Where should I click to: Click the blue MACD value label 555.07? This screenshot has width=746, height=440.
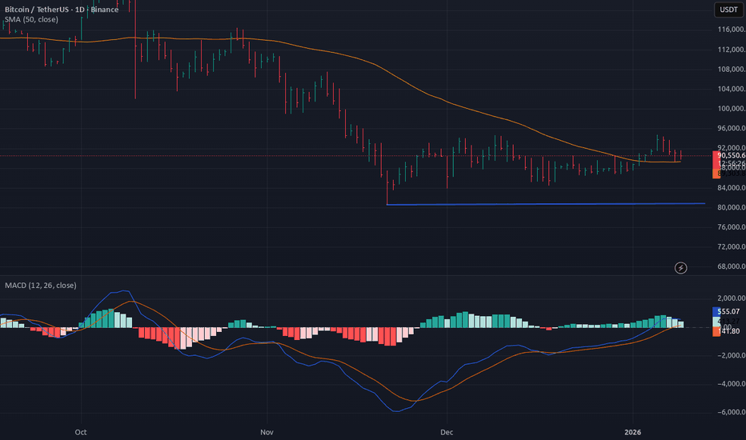[728, 311]
